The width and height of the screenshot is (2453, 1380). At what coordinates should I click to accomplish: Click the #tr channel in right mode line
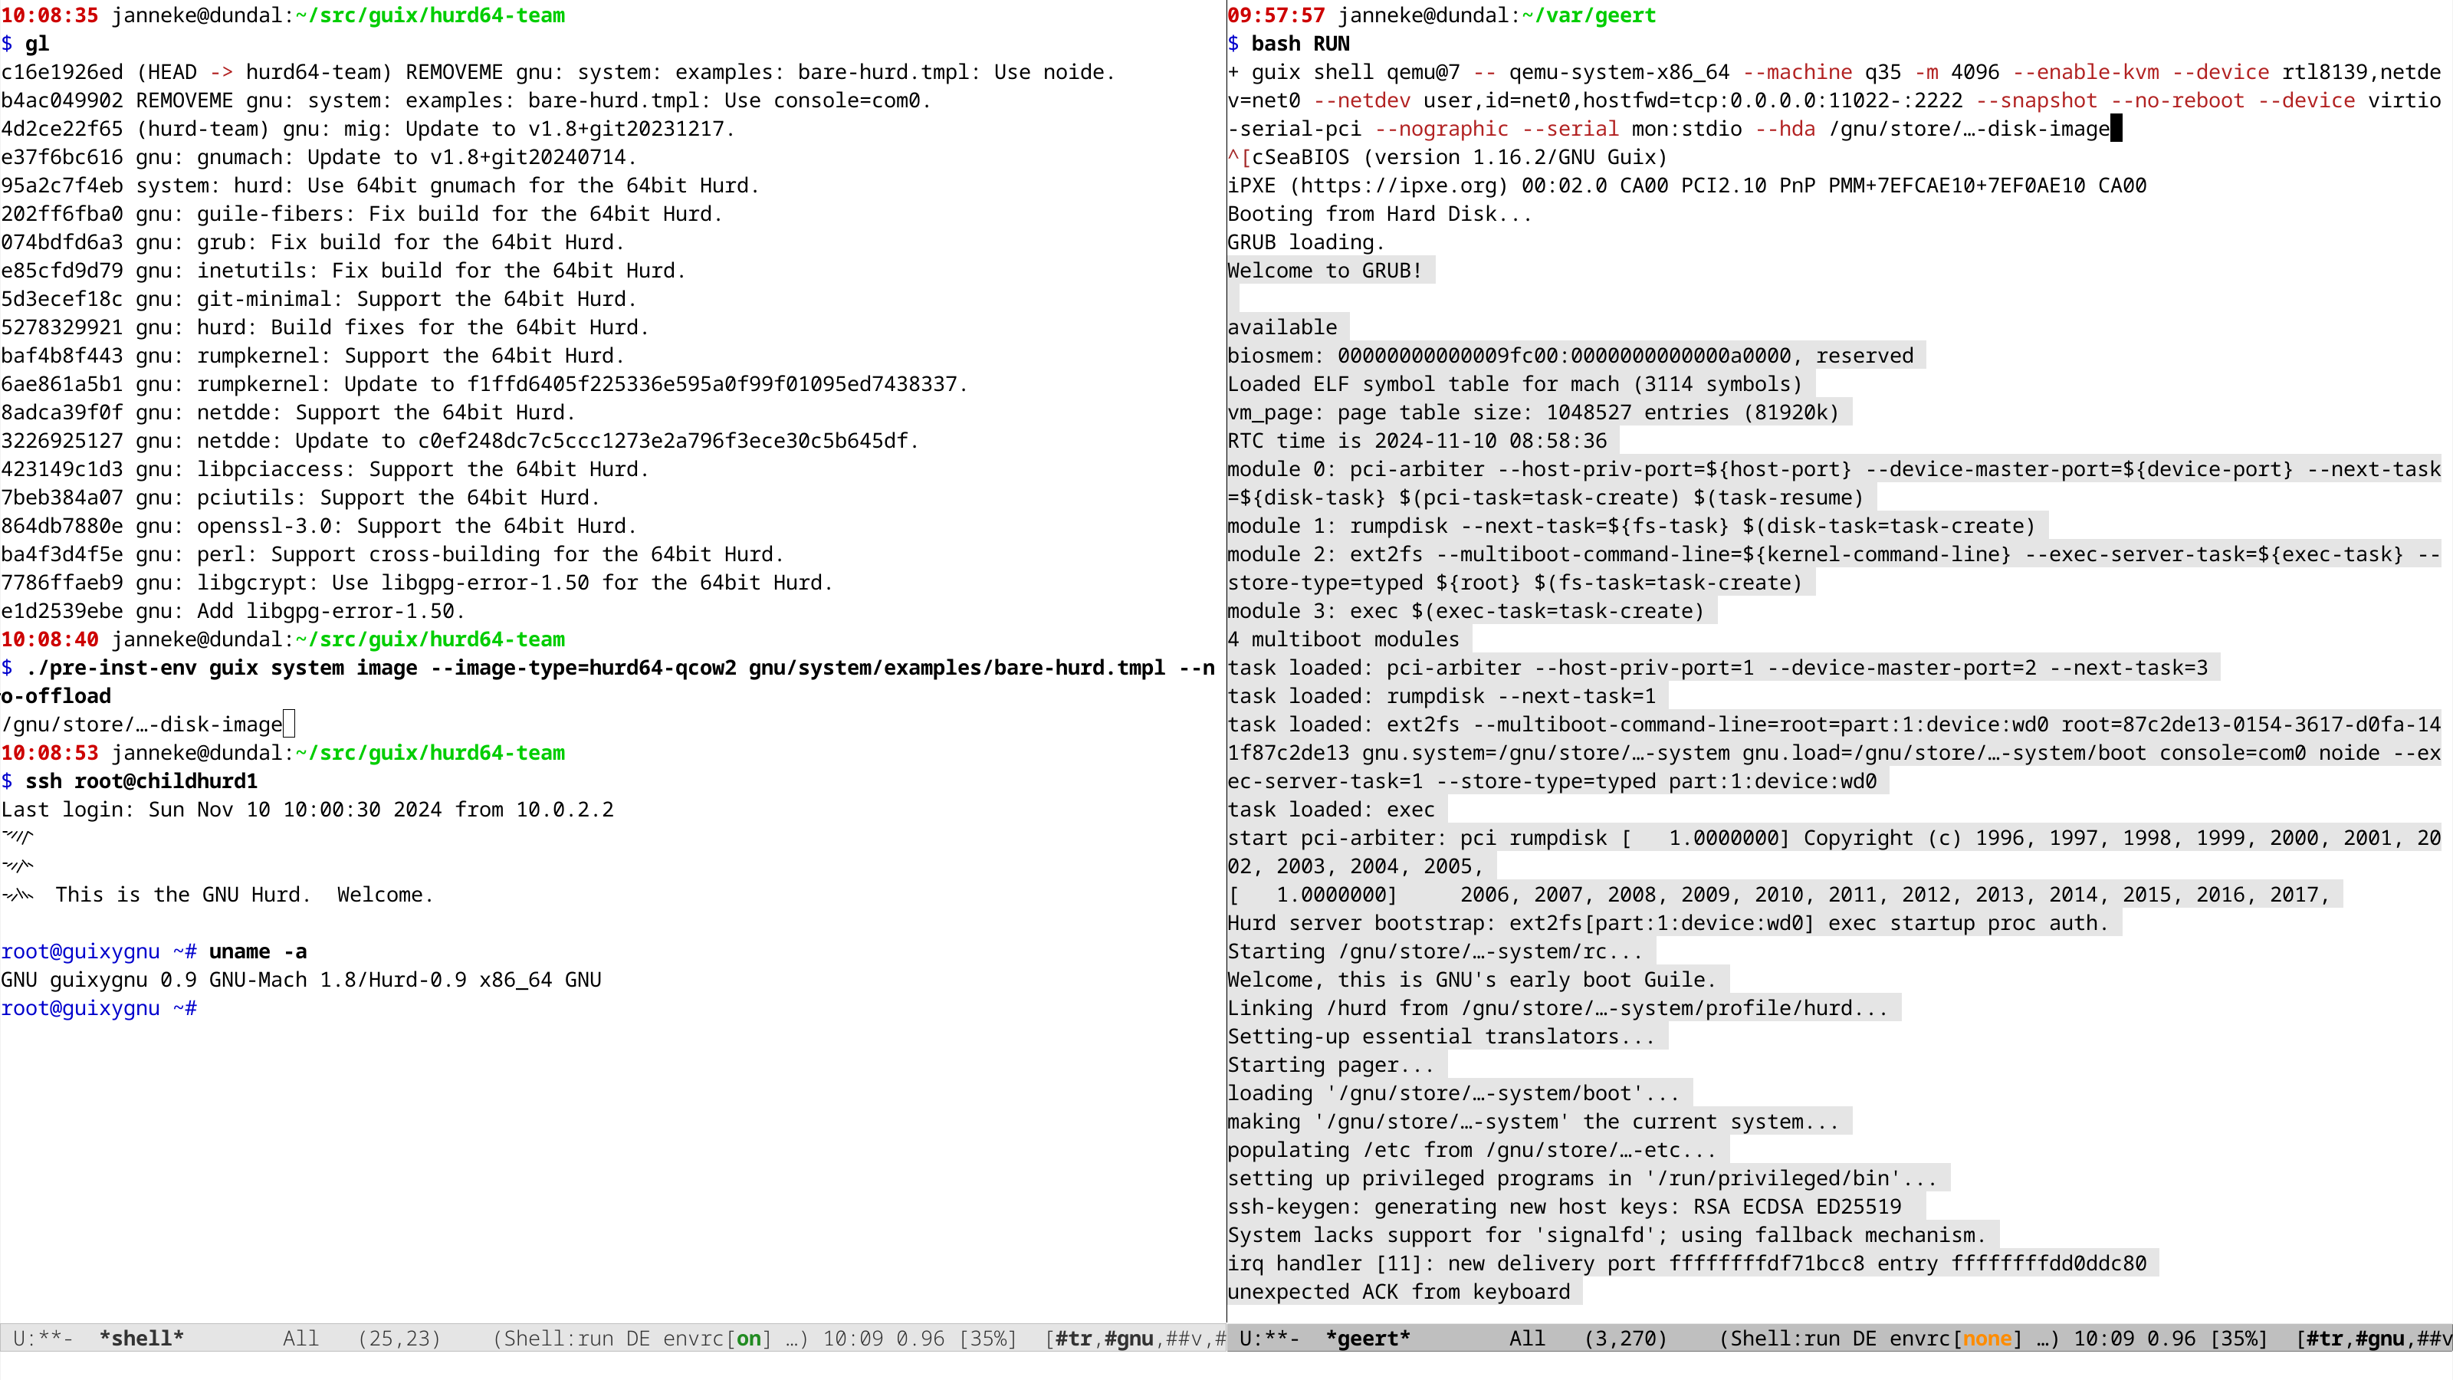(x=2326, y=1338)
